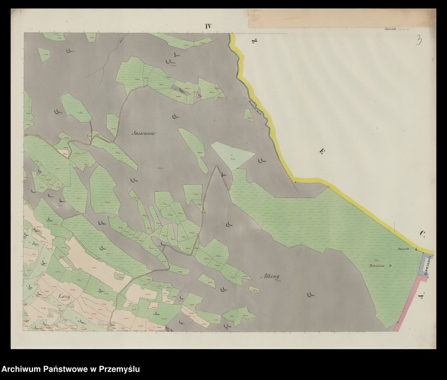Click the letter "C." in the right margin
The width and height of the screenshot is (447, 380).
[x=422, y=234]
